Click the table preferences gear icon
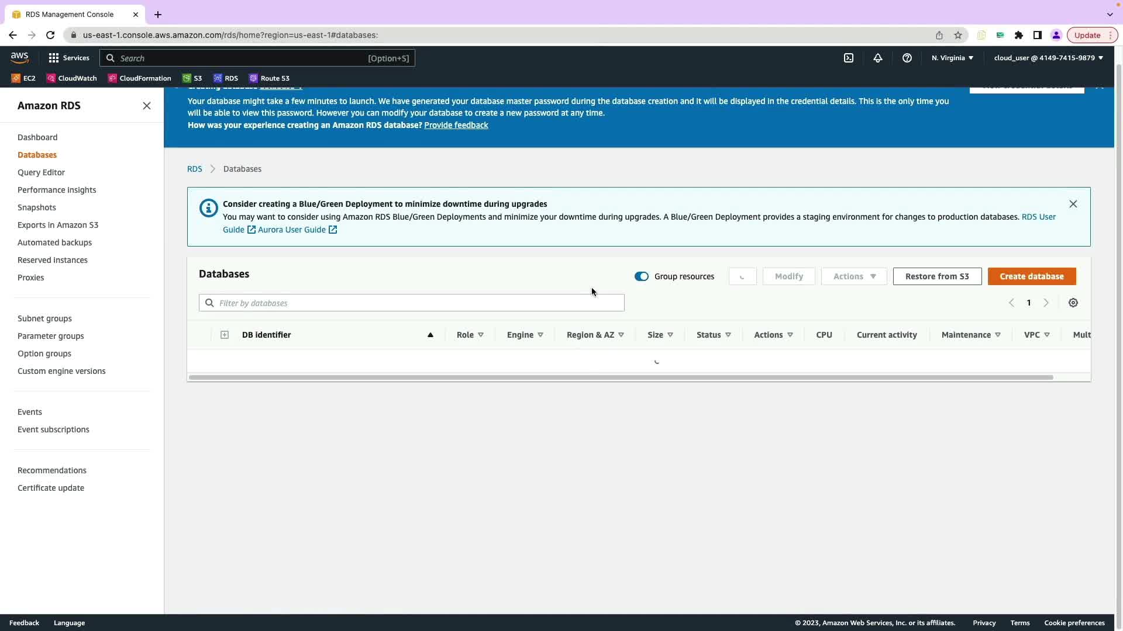Viewport: 1123px width, 631px height. 1073,303
